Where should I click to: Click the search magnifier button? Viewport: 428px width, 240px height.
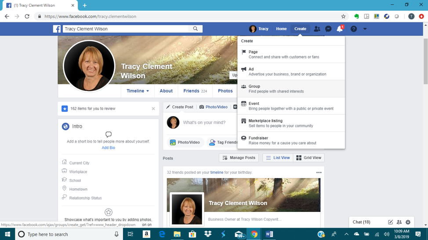(196, 29)
